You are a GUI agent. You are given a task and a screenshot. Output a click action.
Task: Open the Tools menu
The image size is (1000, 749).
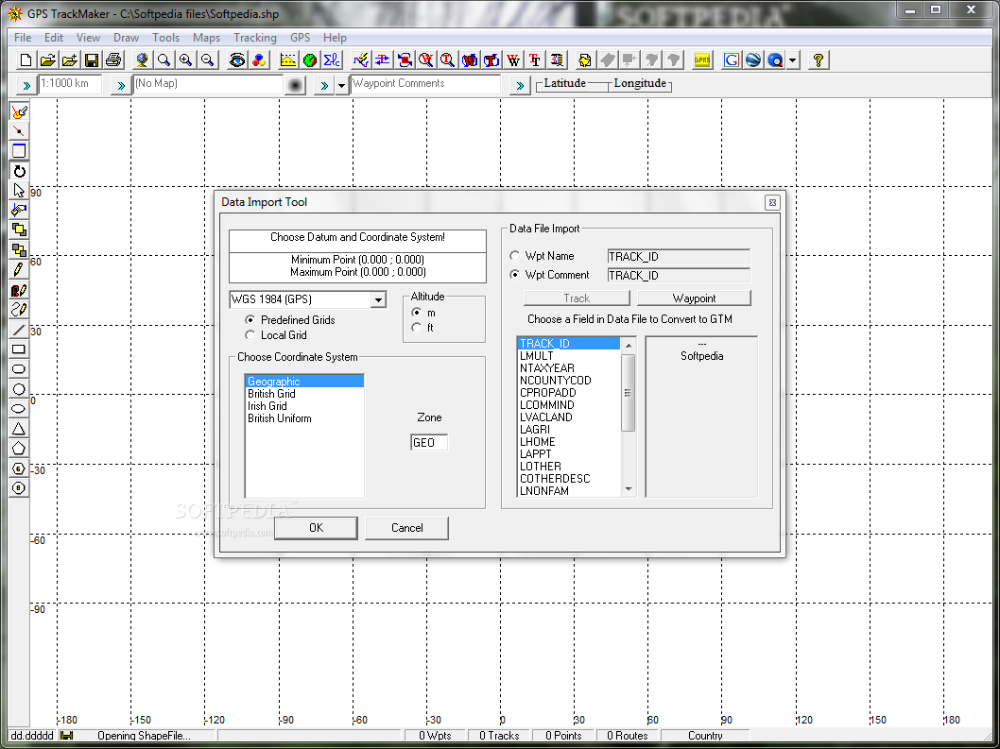(x=165, y=38)
